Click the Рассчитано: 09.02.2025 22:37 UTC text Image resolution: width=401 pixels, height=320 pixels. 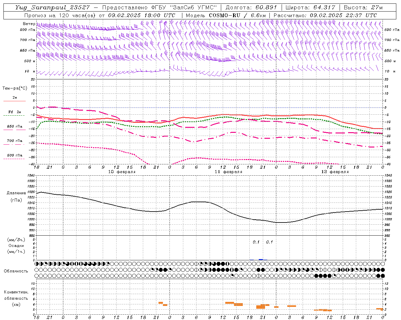tap(325, 15)
